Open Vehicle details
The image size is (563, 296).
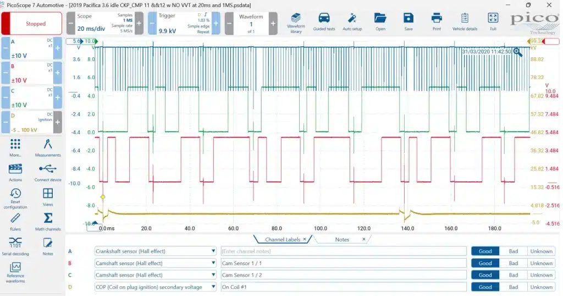click(465, 22)
